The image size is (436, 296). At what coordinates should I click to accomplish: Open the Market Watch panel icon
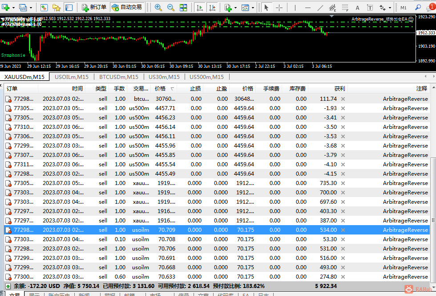point(44,8)
